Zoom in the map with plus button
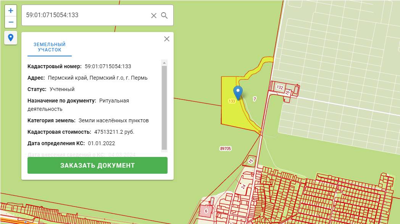The image size is (400, 224). click(x=11, y=11)
